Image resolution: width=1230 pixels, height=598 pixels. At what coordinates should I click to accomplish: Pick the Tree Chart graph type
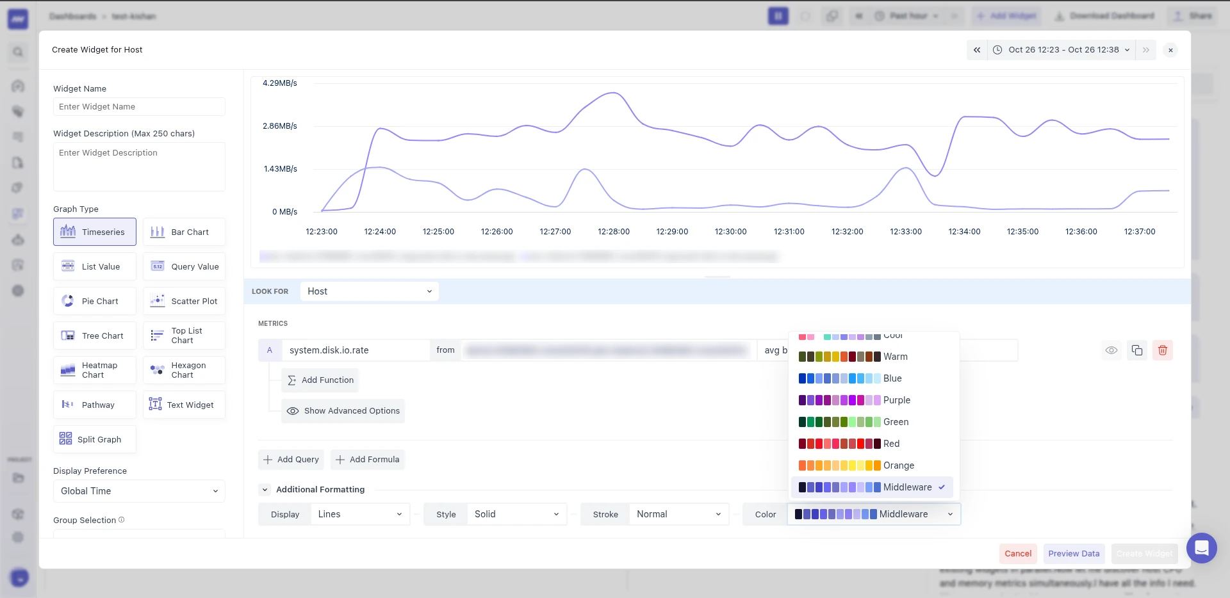pyautogui.click(x=95, y=335)
